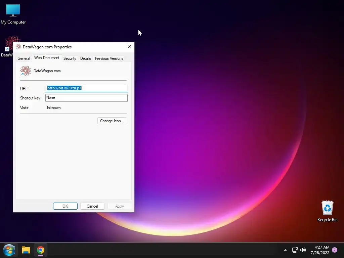The height and width of the screenshot is (258, 344).
Task: Confirm with the OK button
Action: [x=65, y=206]
